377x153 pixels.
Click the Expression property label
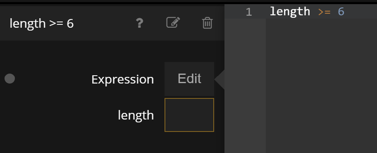pos(123,79)
